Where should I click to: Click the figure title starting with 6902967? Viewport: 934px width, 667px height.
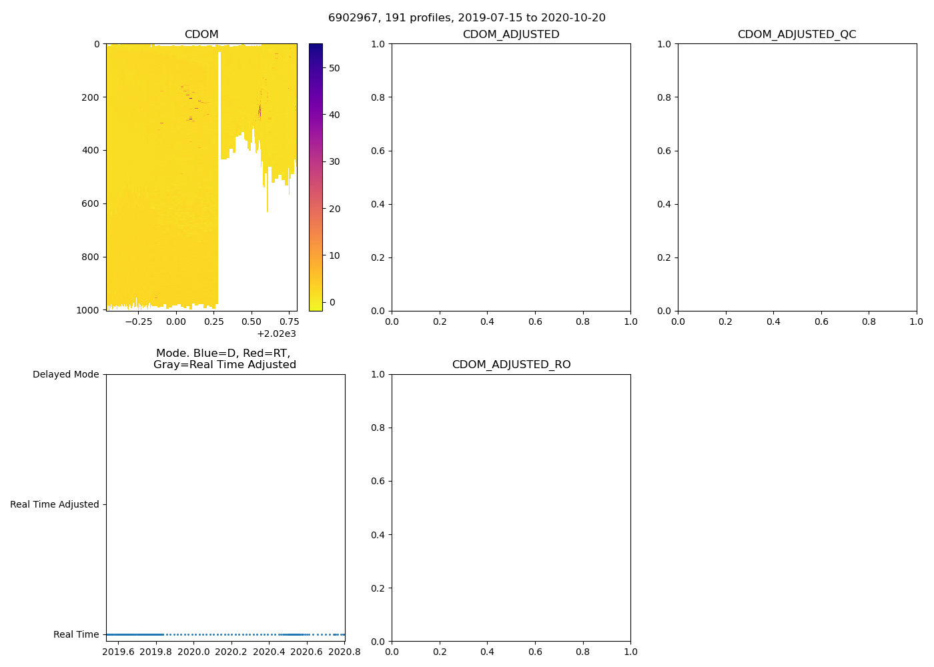click(x=466, y=18)
